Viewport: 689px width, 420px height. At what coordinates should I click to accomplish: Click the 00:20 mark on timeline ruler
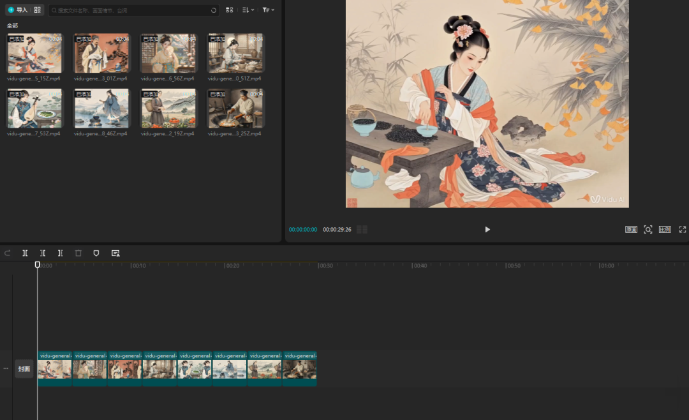point(232,266)
